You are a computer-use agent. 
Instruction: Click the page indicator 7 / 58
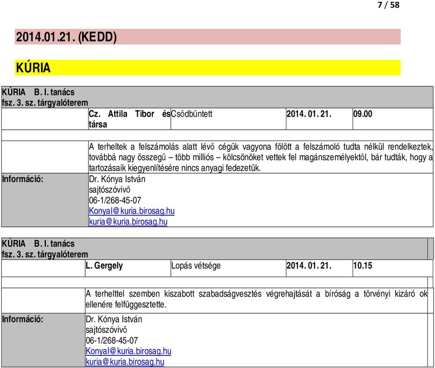(388, 5)
